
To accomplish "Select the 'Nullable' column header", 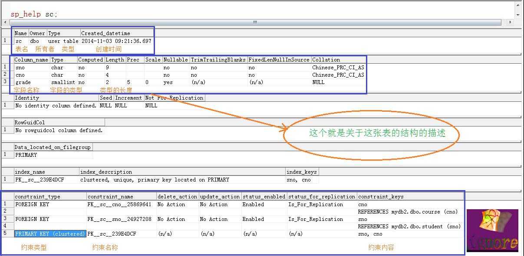I will (176, 60).
